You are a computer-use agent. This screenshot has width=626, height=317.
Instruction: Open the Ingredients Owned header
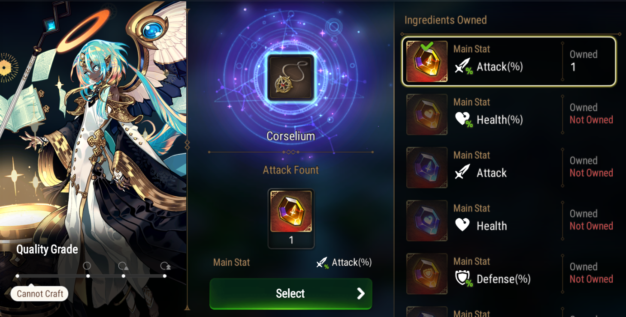[x=445, y=20]
